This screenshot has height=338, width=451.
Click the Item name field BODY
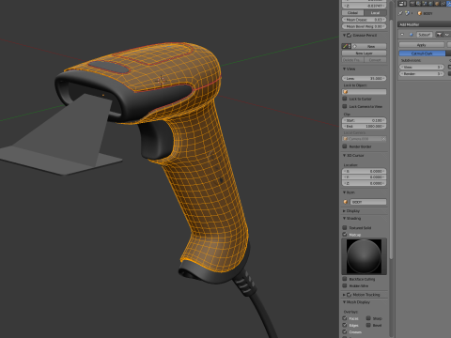pos(368,202)
